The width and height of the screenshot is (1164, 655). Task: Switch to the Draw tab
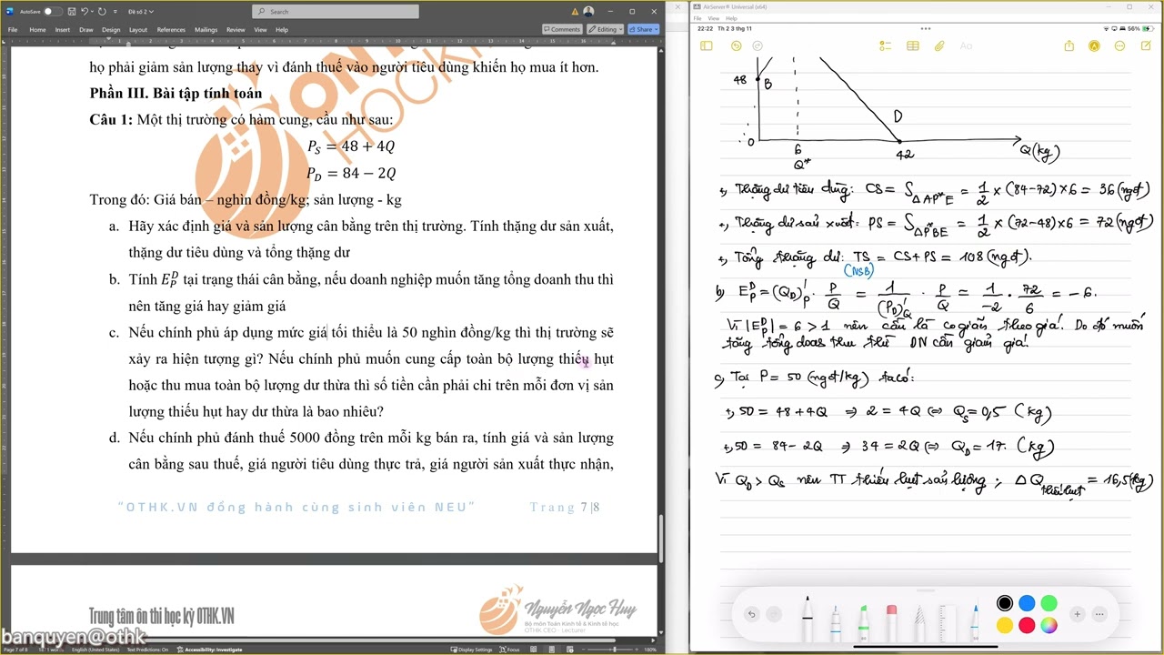coord(86,29)
